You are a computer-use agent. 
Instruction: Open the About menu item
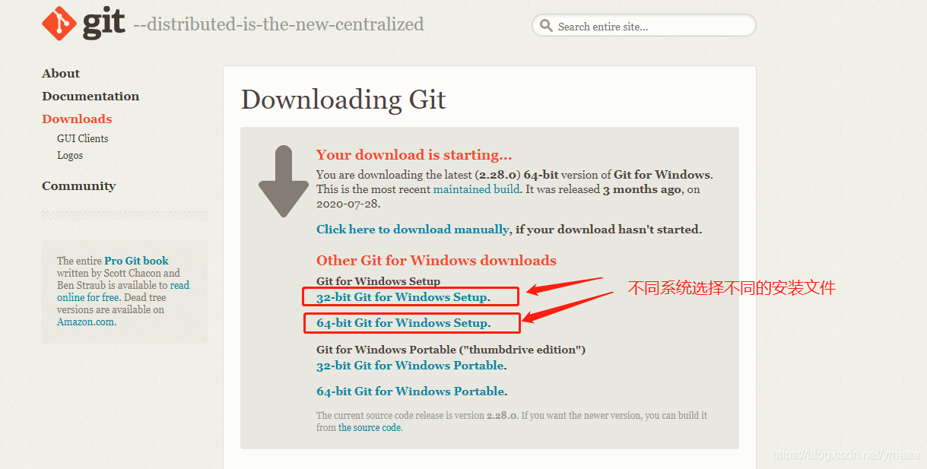61,73
